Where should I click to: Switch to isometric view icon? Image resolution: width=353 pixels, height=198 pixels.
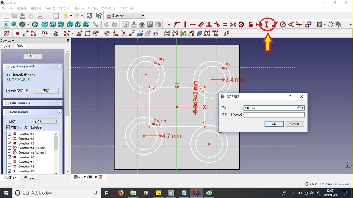pyautogui.click(x=35, y=25)
